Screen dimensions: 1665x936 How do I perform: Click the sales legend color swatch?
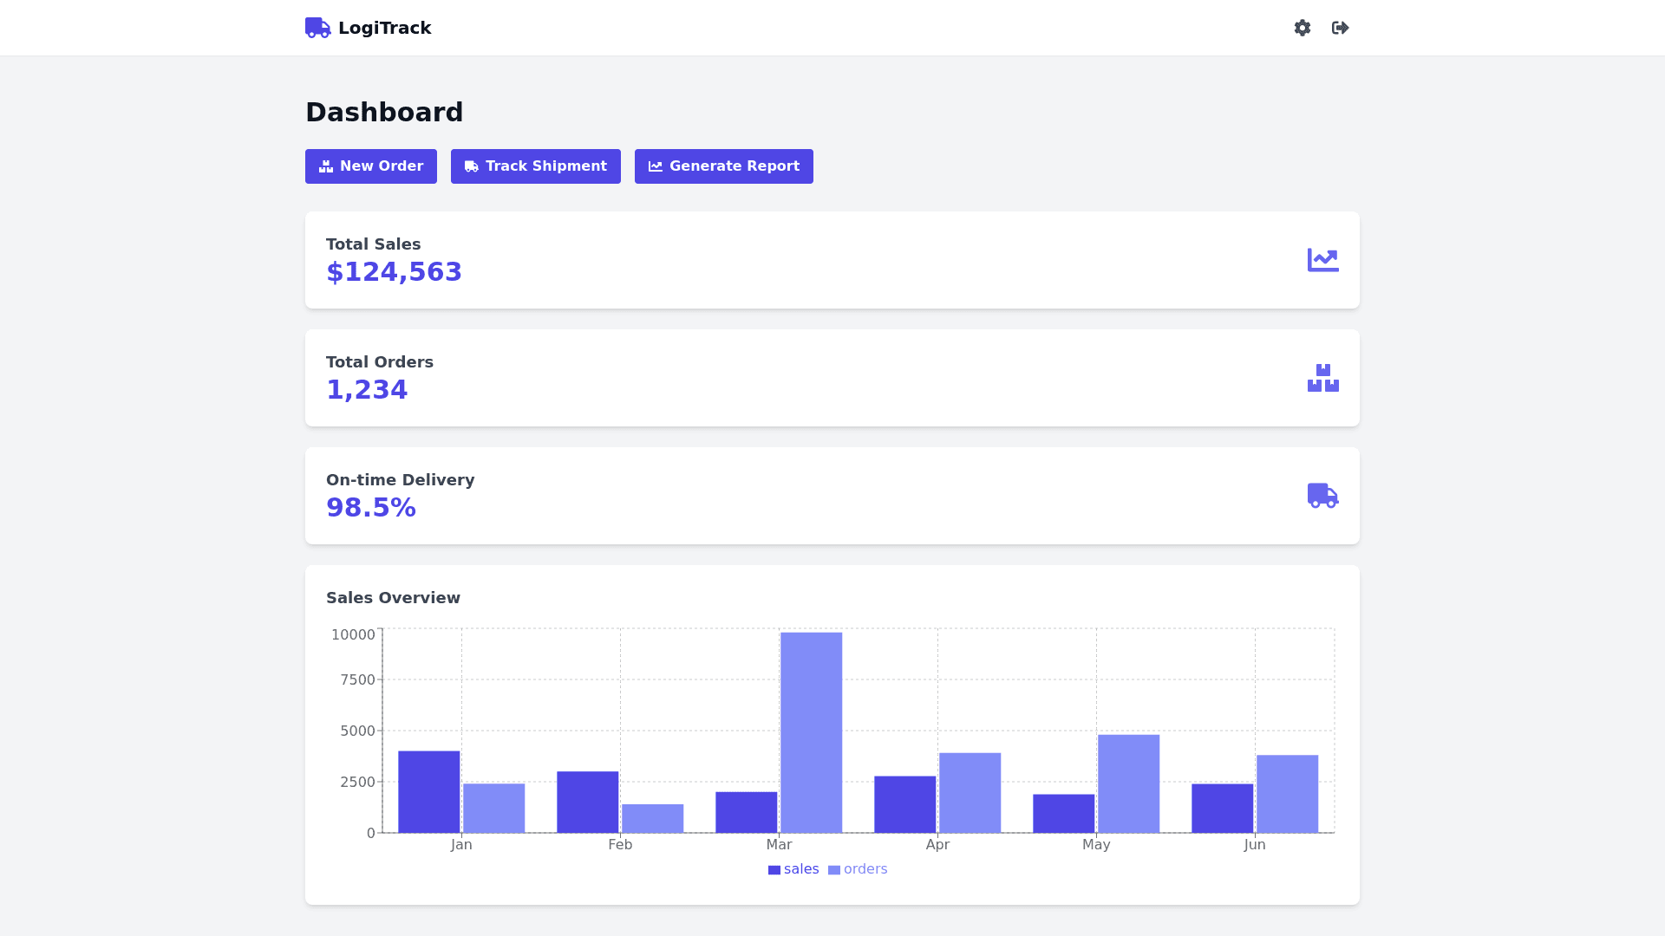(774, 870)
